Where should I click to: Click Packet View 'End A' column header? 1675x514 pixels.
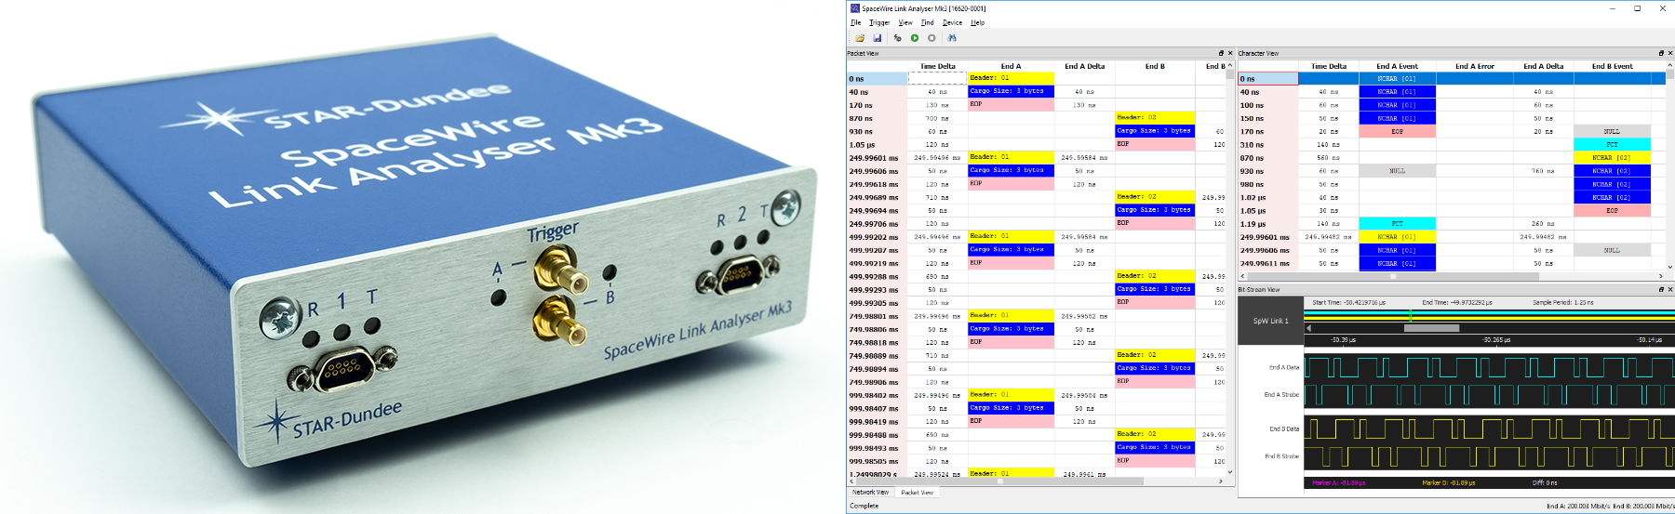coord(1011,66)
